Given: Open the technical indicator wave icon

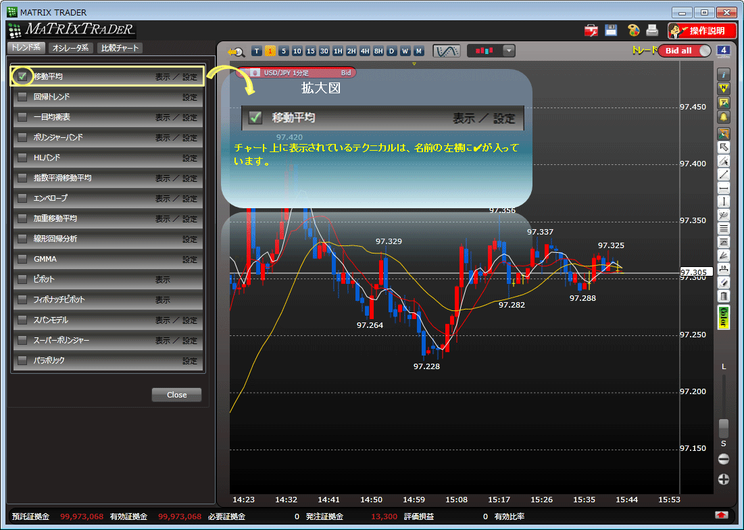Looking at the screenshot, I should (447, 51).
